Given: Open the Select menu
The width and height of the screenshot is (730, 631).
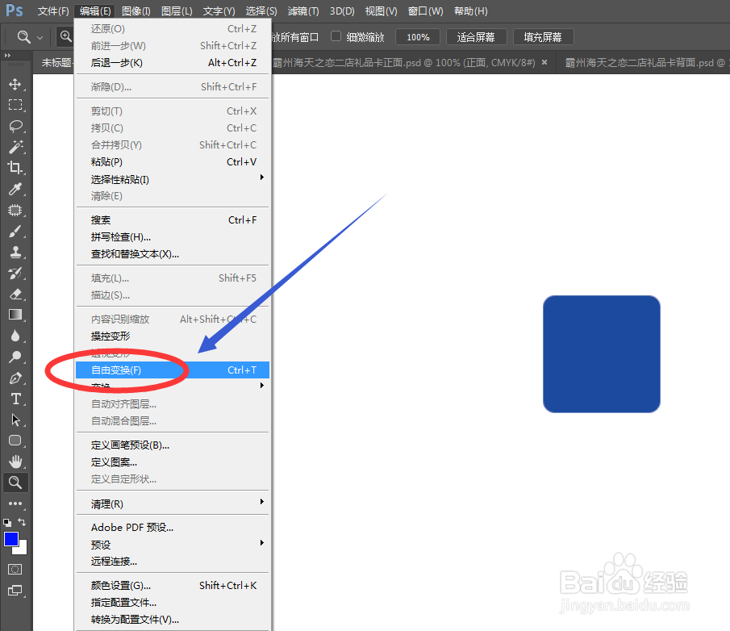Looking at the screenshot, I should click(261, 11).
